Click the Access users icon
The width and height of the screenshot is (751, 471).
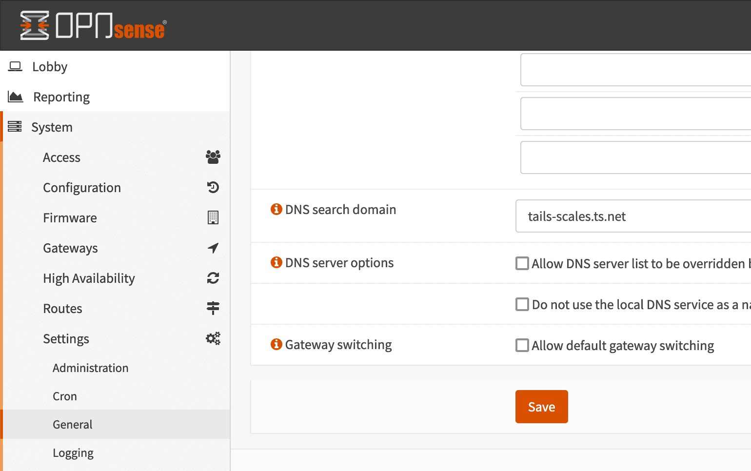click(x=213, y=157)
